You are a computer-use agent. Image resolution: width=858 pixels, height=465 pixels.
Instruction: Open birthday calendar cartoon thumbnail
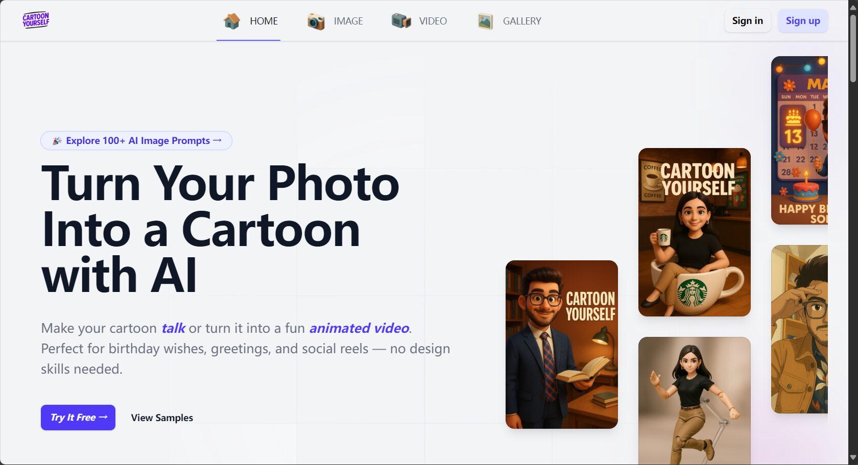[799, 140]
